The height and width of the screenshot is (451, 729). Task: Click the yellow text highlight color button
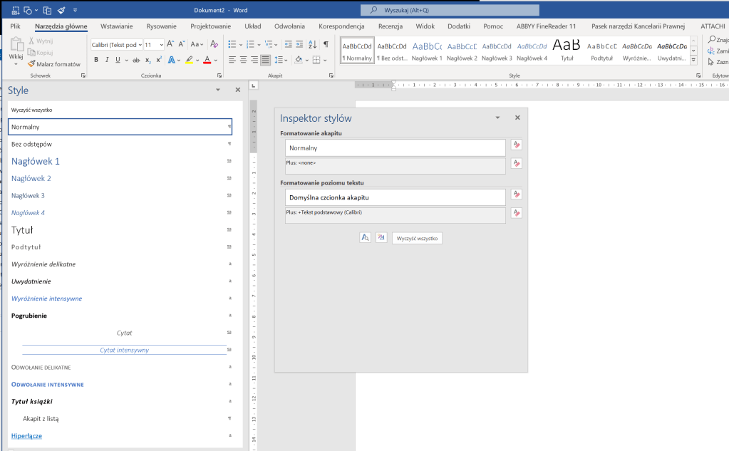click(189, 60)
